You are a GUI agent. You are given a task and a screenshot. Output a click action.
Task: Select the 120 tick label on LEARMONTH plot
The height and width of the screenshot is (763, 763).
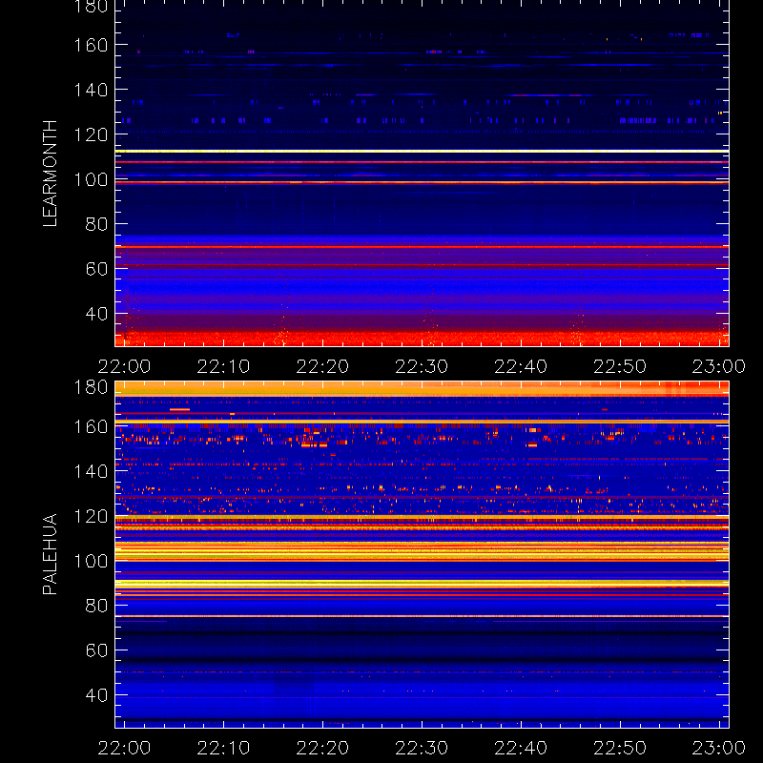[91, 134]
